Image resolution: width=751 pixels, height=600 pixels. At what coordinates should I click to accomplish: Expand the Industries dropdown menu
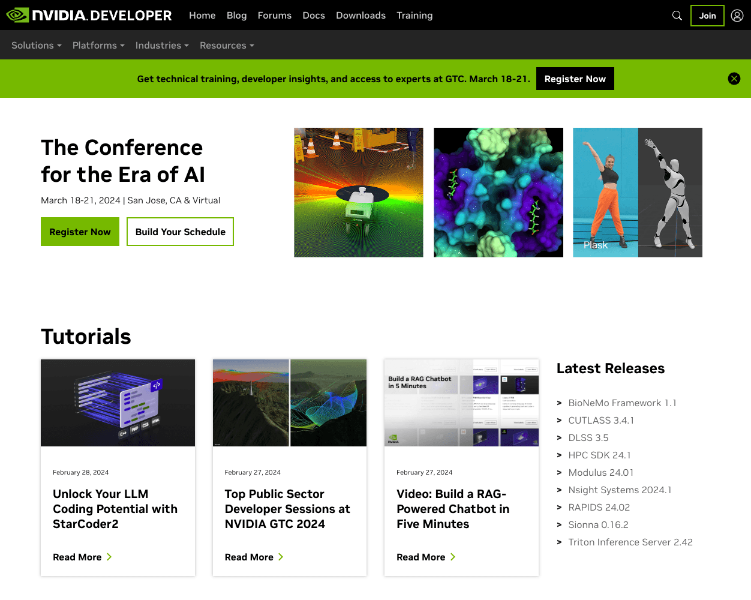coord(162,45)
